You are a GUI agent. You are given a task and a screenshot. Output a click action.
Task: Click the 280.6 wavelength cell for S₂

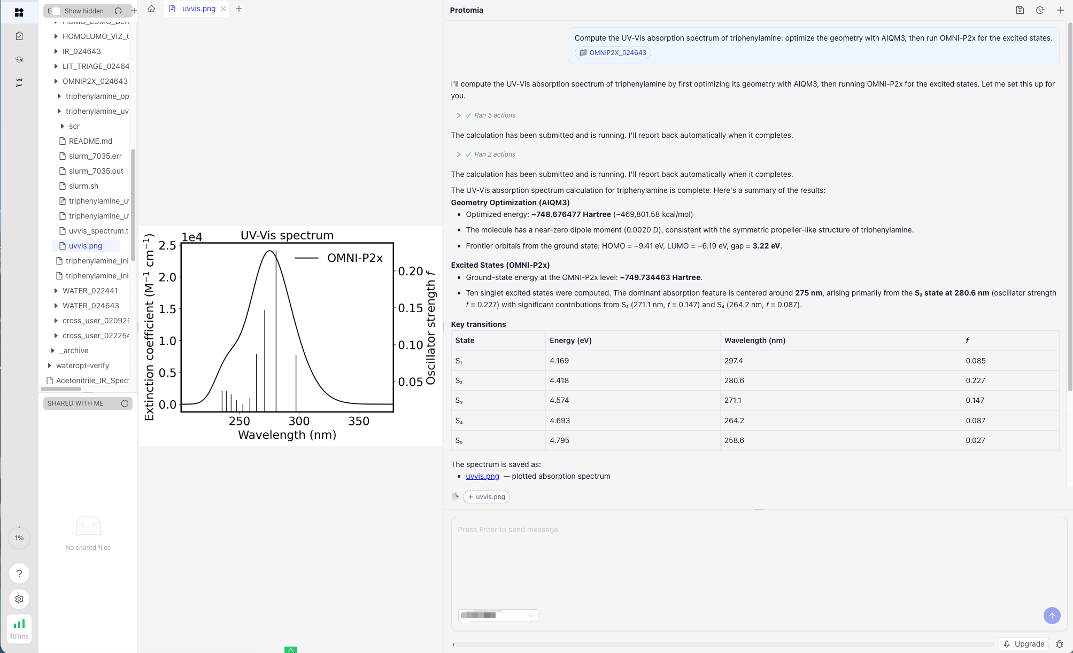pos(841,380)
